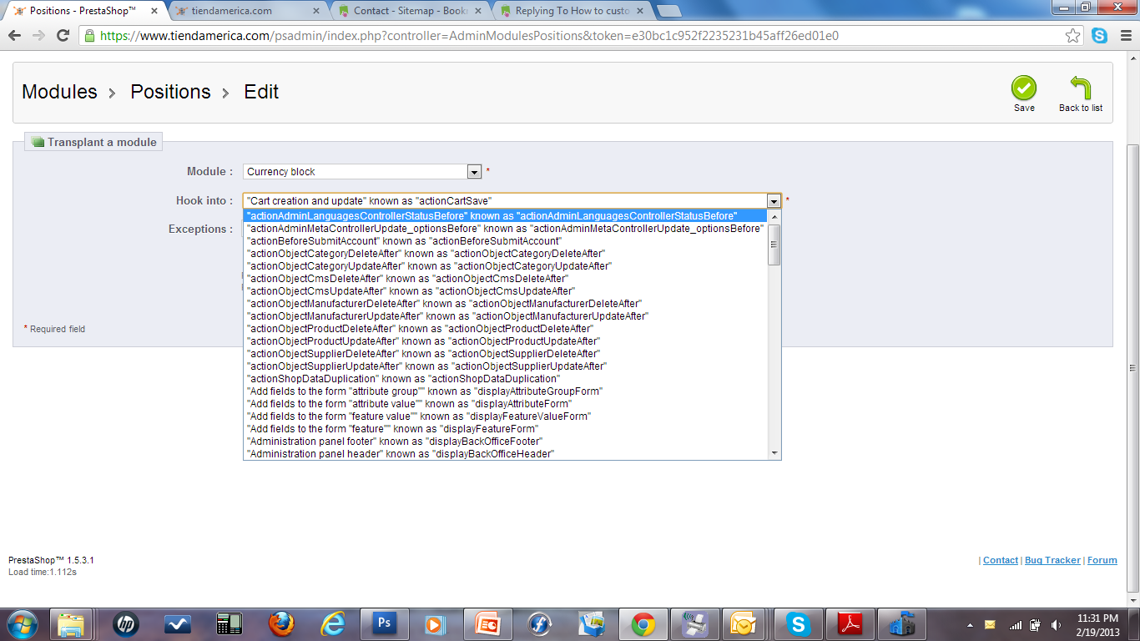
Task: Select actionAdminLanguagesControllerStatusBefore hook option
Action: tap(505, 216)
